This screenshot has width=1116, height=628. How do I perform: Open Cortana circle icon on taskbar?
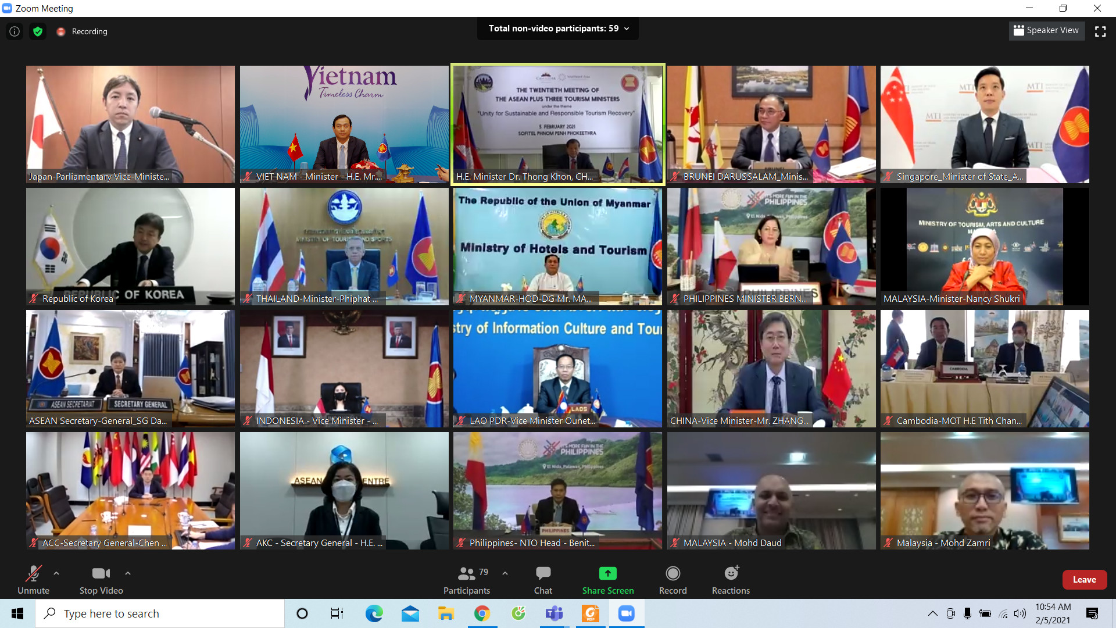point(302,613)
